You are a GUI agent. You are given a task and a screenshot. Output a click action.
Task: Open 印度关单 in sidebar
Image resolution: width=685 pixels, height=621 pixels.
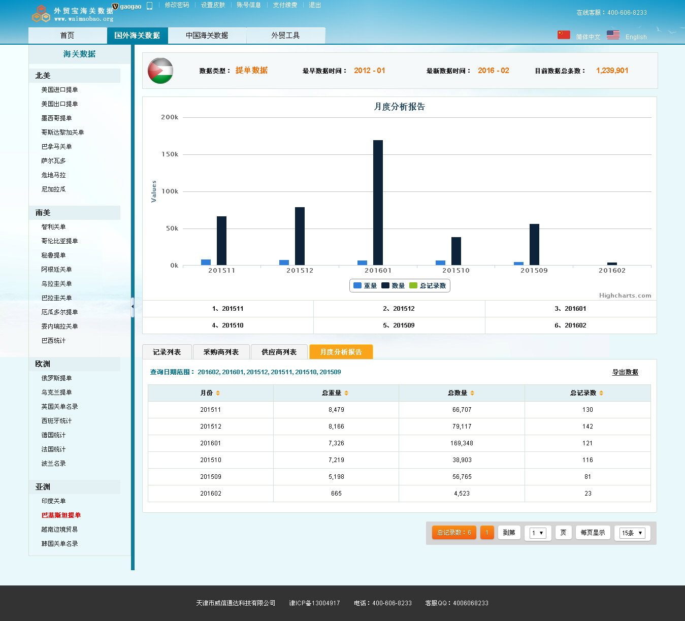click(x=53, y=501)
